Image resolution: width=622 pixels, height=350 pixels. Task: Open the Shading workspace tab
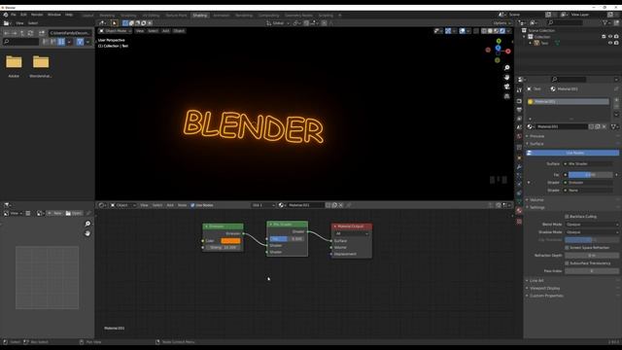199,16
